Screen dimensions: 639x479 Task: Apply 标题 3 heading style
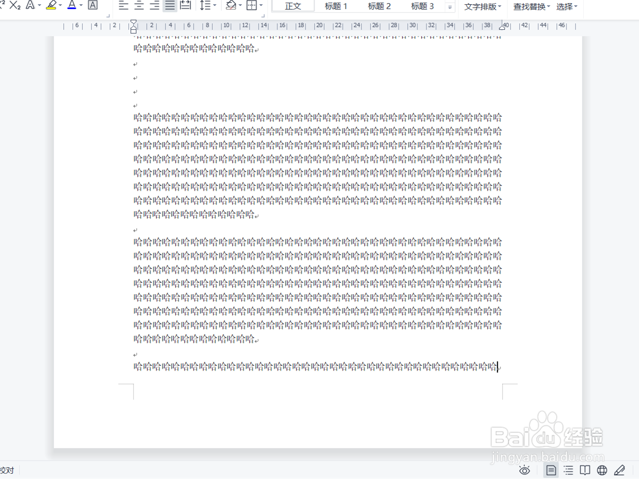tap(422, 6)
